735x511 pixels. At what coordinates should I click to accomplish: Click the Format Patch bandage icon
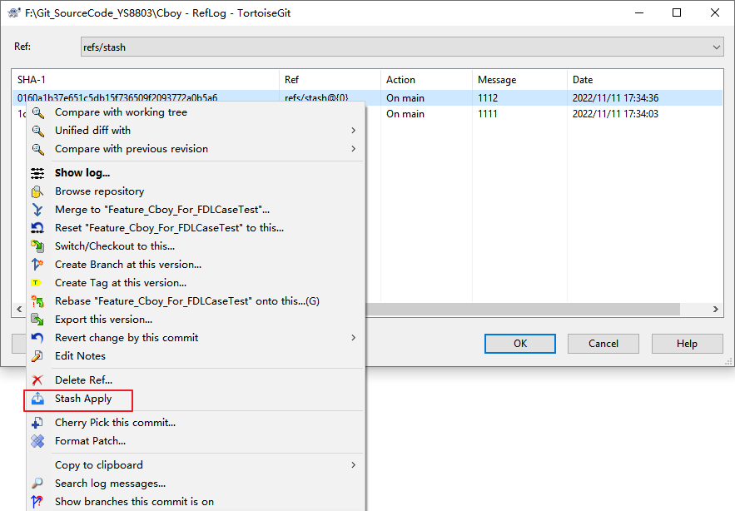[37, 441]
